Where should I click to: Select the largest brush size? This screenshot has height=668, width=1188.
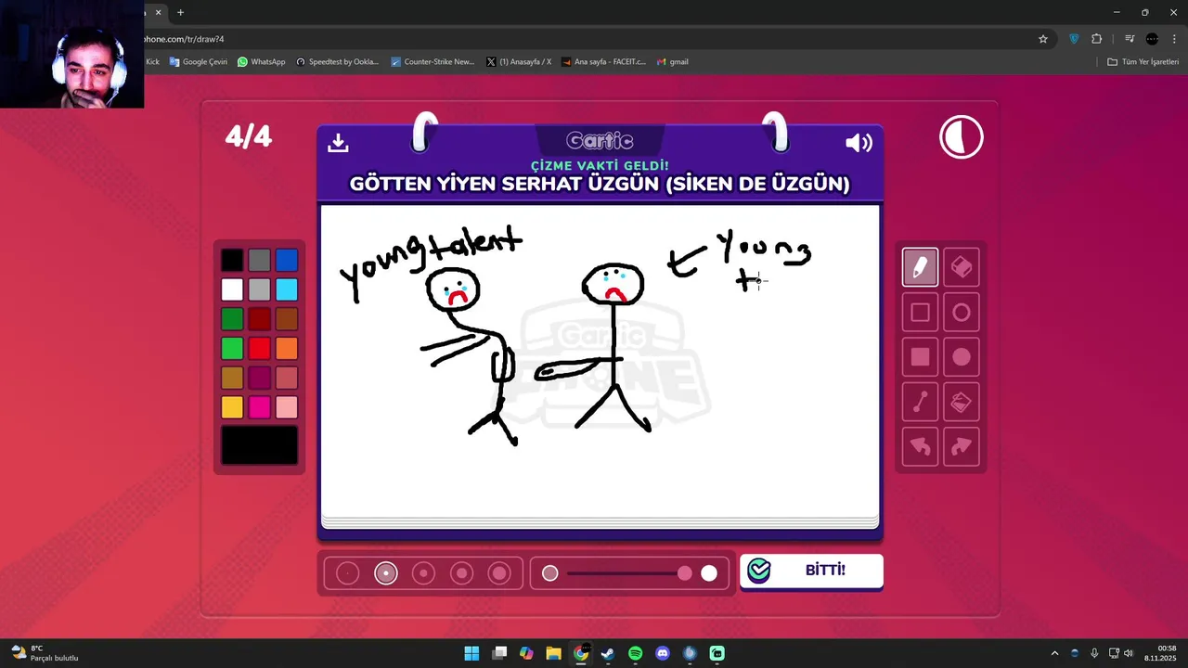click(499, 573)
